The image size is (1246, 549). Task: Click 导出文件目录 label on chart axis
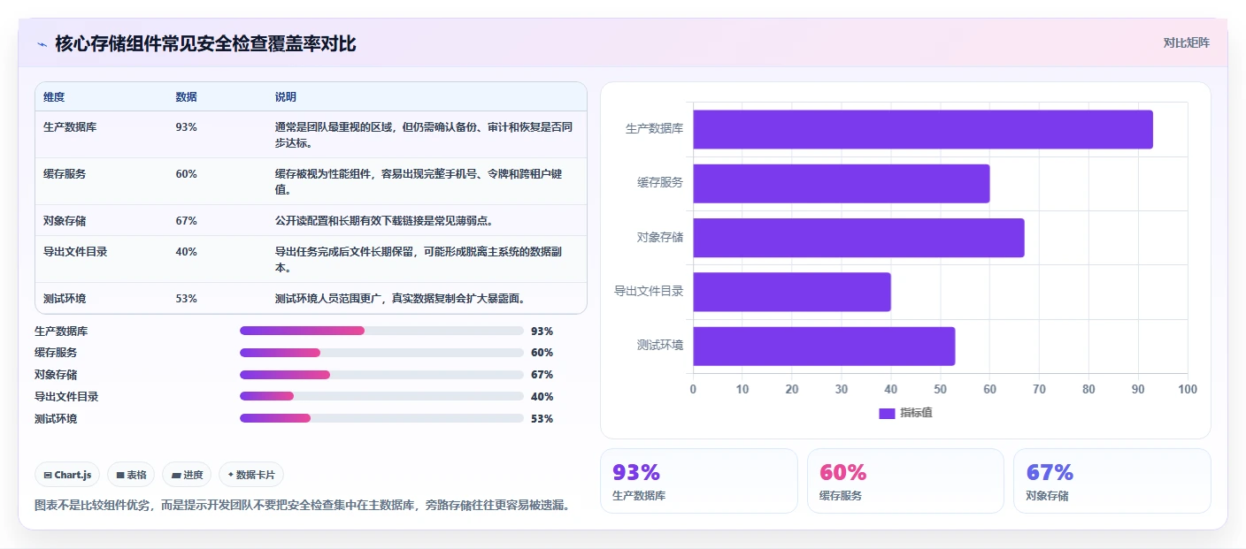(x=649, y=291)
